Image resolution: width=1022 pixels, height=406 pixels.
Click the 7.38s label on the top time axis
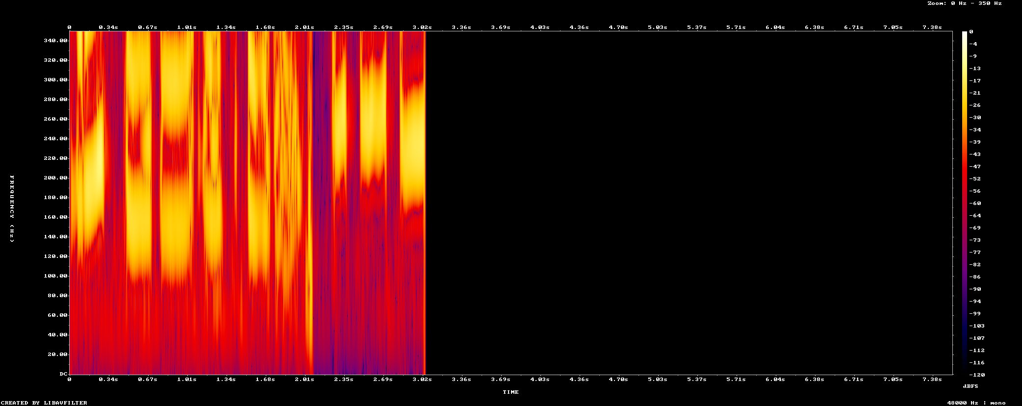(932, 27)
